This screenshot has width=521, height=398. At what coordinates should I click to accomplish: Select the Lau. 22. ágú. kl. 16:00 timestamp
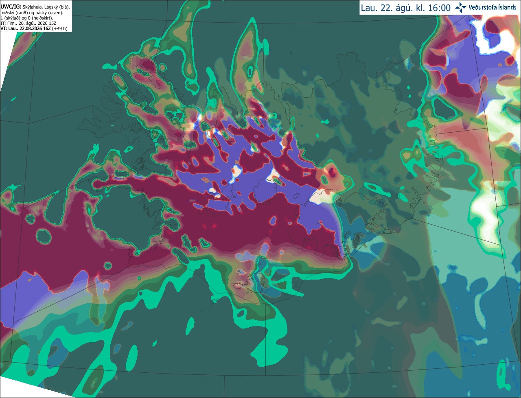tap(405, 8)
